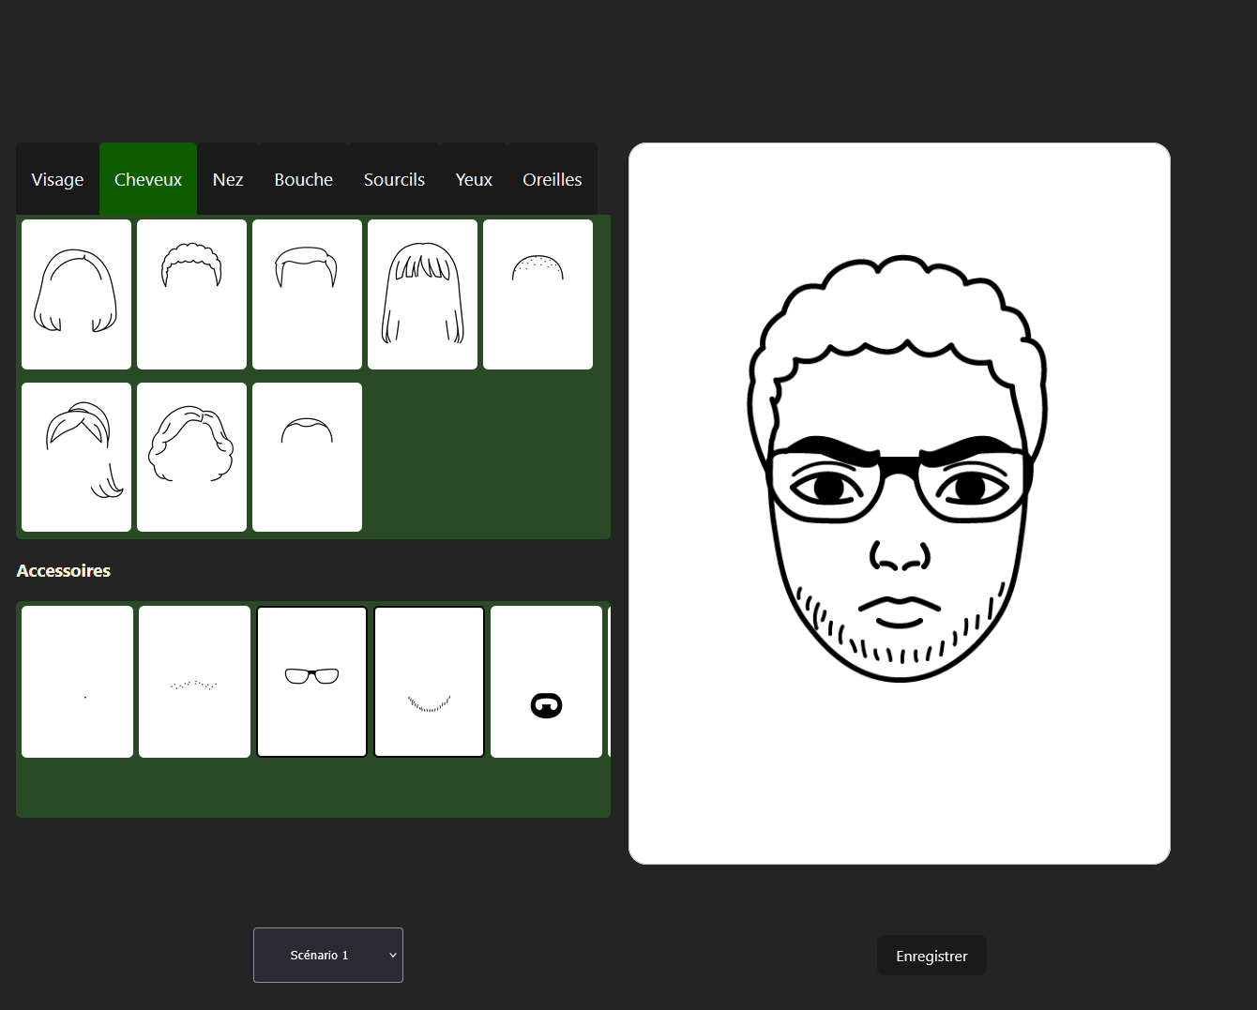The image size is (1257, 1010).
Task: Select long straight hair with bangs
Action: point(422,294)
